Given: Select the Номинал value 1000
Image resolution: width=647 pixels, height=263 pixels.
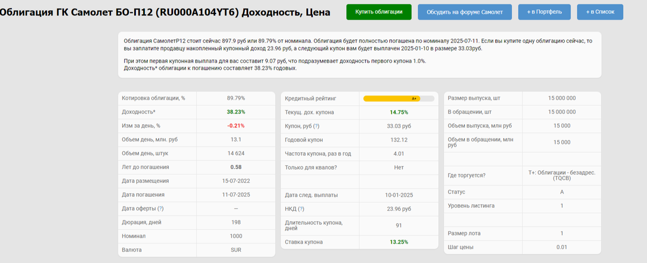Looking at the screenshot, I should (x=236, y=236).
